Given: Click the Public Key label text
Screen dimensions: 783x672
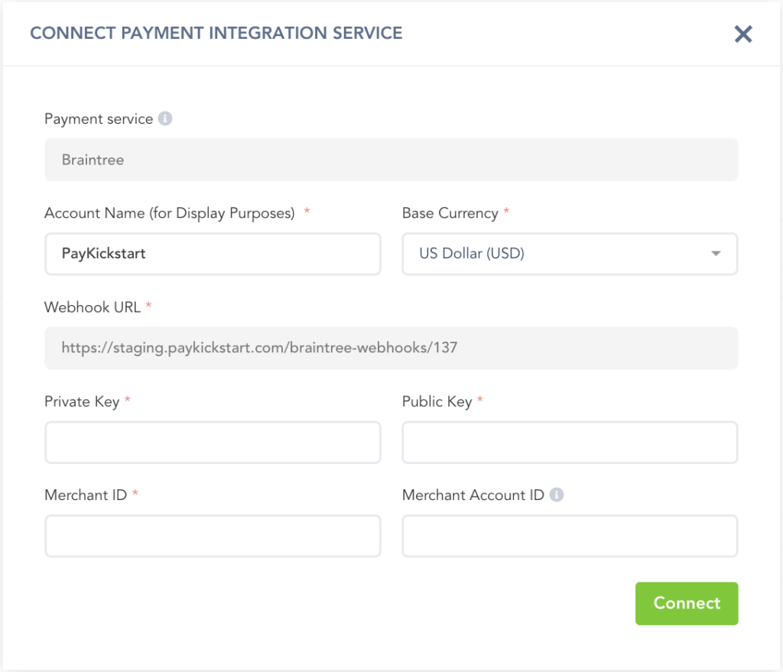Looking at the screenshot, I should point(437,401).
